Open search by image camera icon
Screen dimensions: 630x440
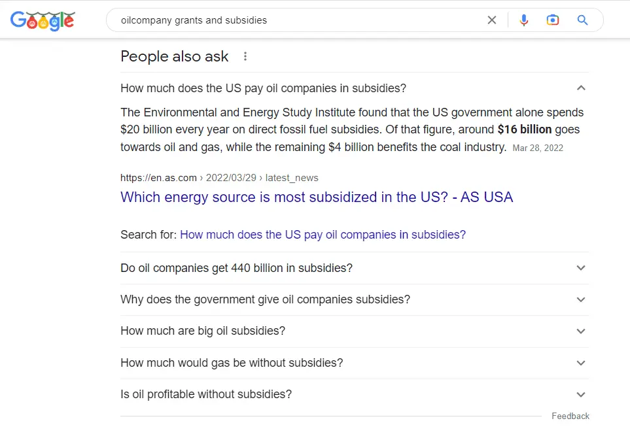[553, 20]
